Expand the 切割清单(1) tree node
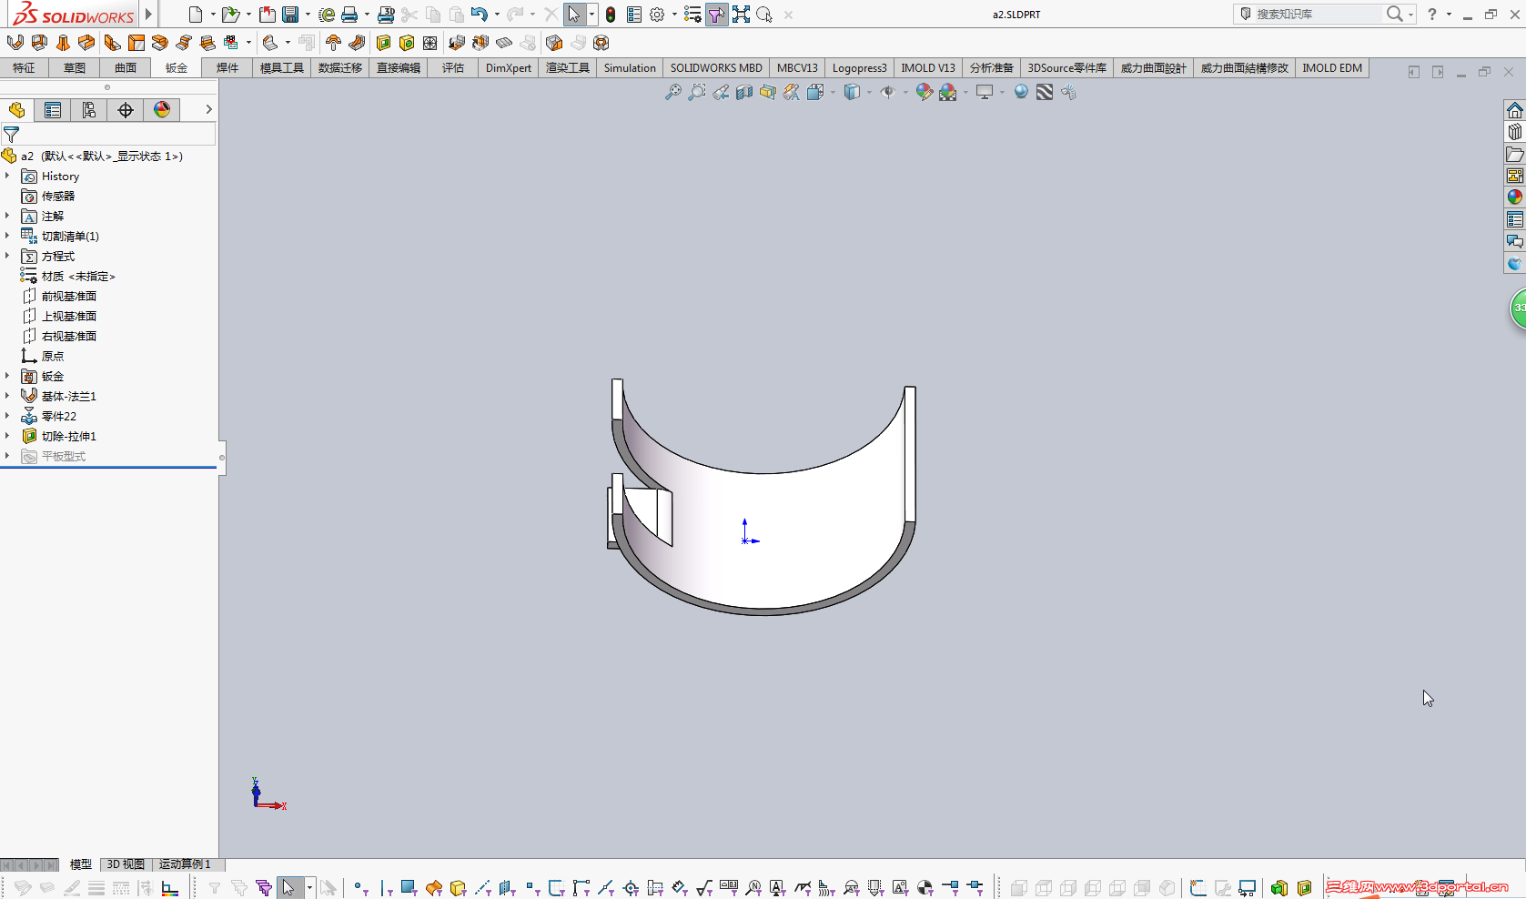 click(7, 236)
